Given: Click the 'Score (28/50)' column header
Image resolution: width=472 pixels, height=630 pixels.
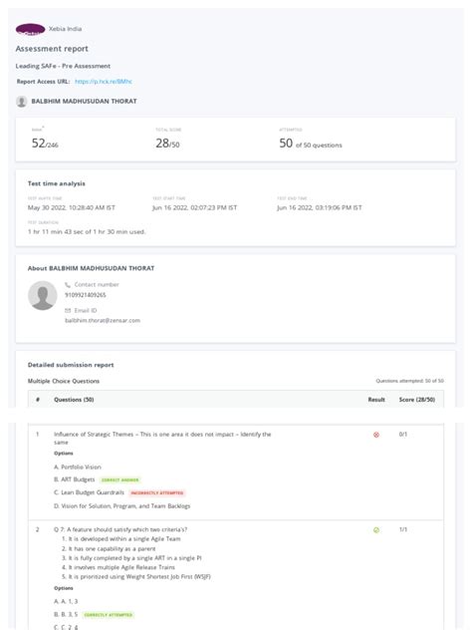Looking at the screenshot, I should 417,400.
